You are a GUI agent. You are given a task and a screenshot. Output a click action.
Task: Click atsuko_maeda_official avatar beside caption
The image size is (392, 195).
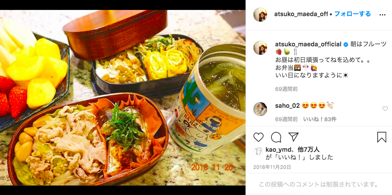click(260, 48)
